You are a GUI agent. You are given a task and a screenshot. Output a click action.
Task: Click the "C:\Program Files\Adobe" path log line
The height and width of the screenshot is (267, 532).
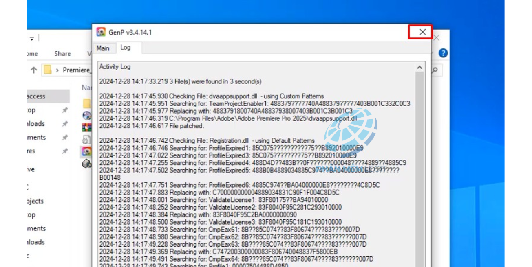(228, 118)
